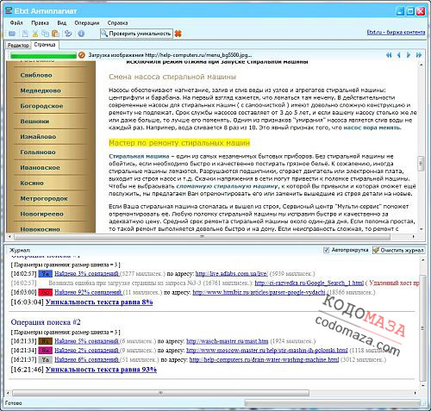Screen dimensions: 431x411
Task: Click the magenta badge at 16:21:34
Action: point(46,351)
